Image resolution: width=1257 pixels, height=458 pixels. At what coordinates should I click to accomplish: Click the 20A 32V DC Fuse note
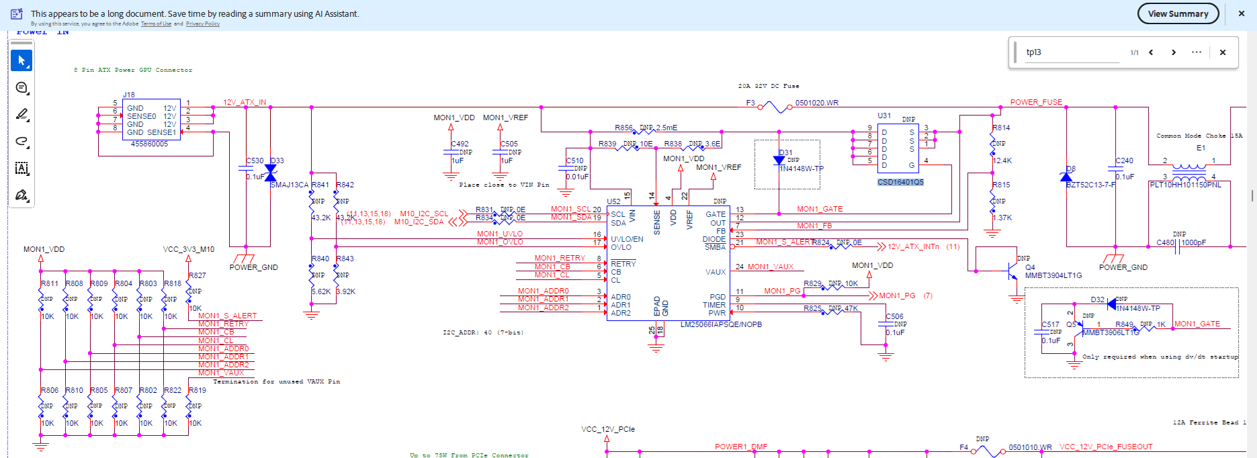coord(769,86)
